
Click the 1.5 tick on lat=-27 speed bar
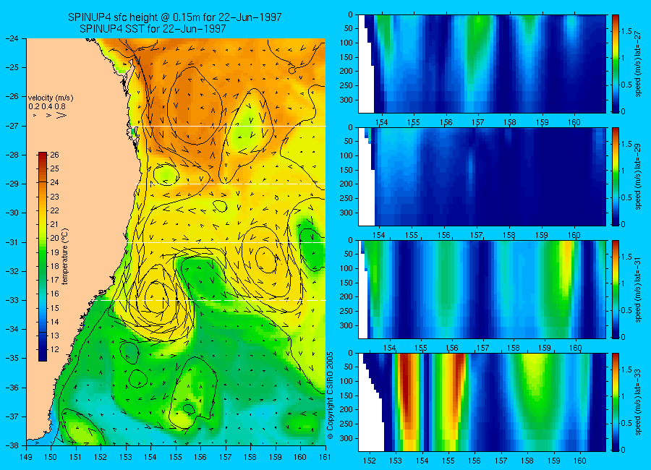click(x=627, y=31)
